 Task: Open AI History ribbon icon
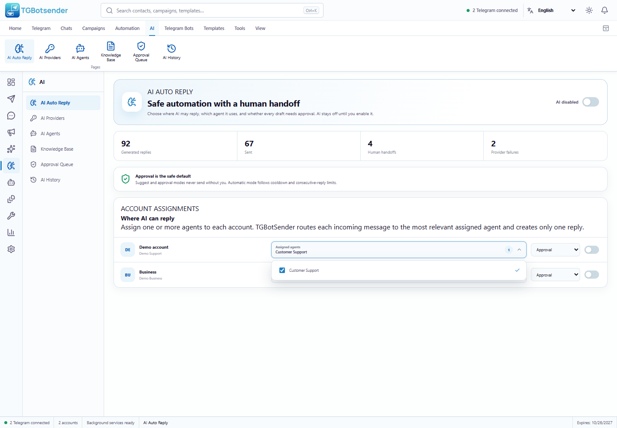(171, 51)
